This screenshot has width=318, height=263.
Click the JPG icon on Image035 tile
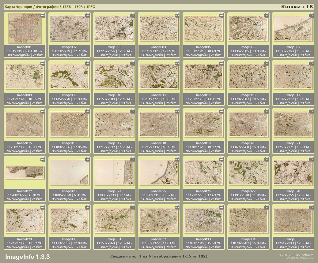[311, 207]
